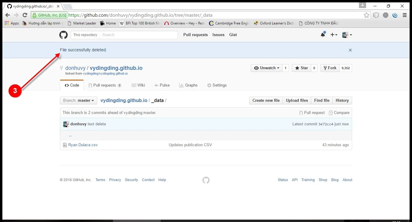Click the vydingding.github.io breadcrumb root link
The image size is (412, 222).
tap(124, 101)
